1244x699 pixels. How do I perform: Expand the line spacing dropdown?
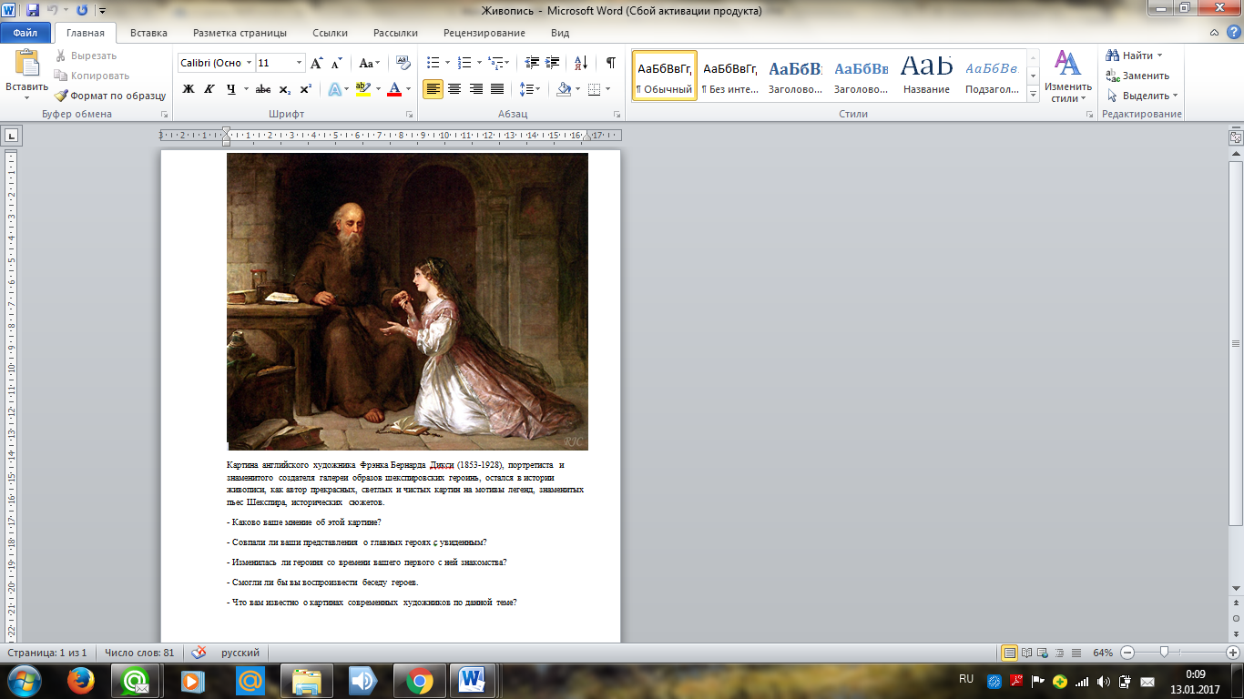coord(529,89)
